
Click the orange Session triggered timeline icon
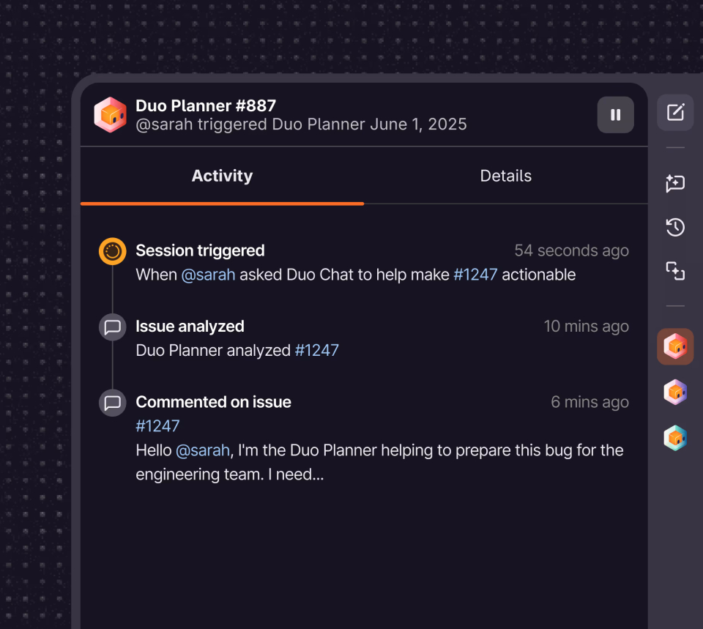click(113, 251)
